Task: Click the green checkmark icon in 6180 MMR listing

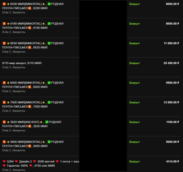Action: point(49,23)
